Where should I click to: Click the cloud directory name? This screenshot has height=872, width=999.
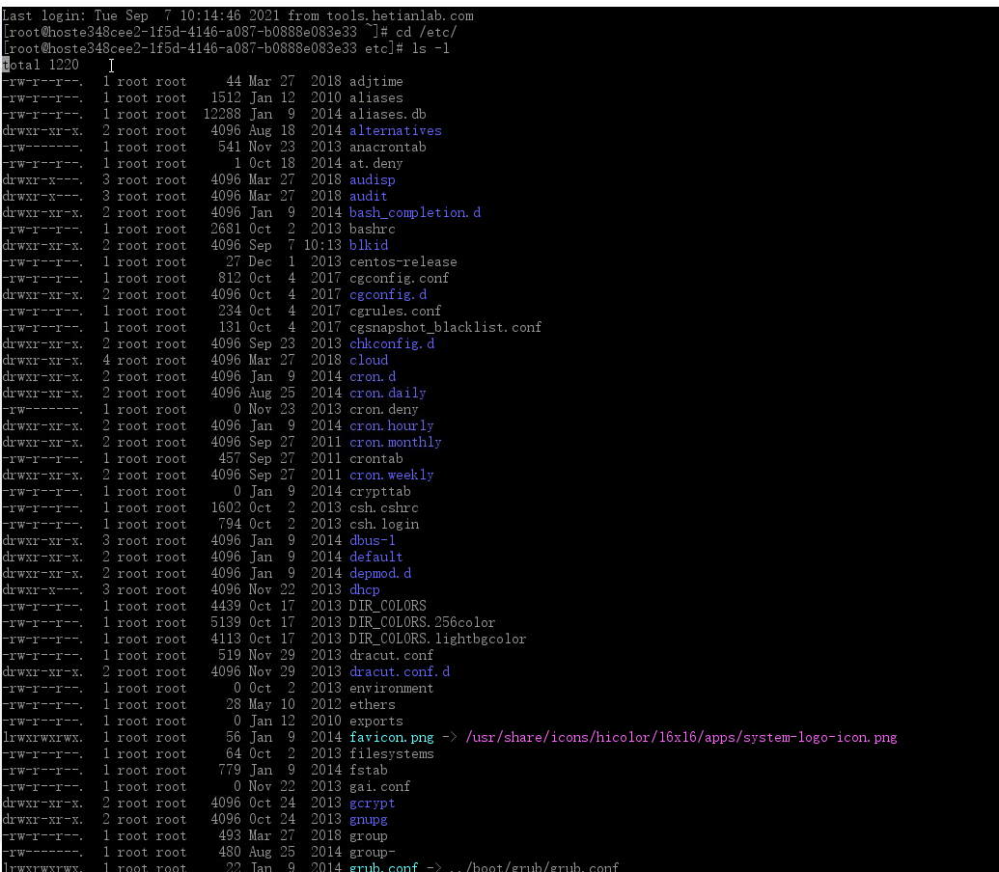pyautogui.click(x=367, y=360)
